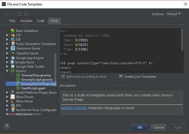
Task: Expand the JPA tree node
Action: click(x=7, y=106)
